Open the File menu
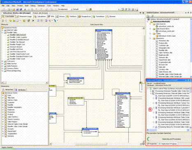This screenshot has height=150, width=192. pos(3,6)
